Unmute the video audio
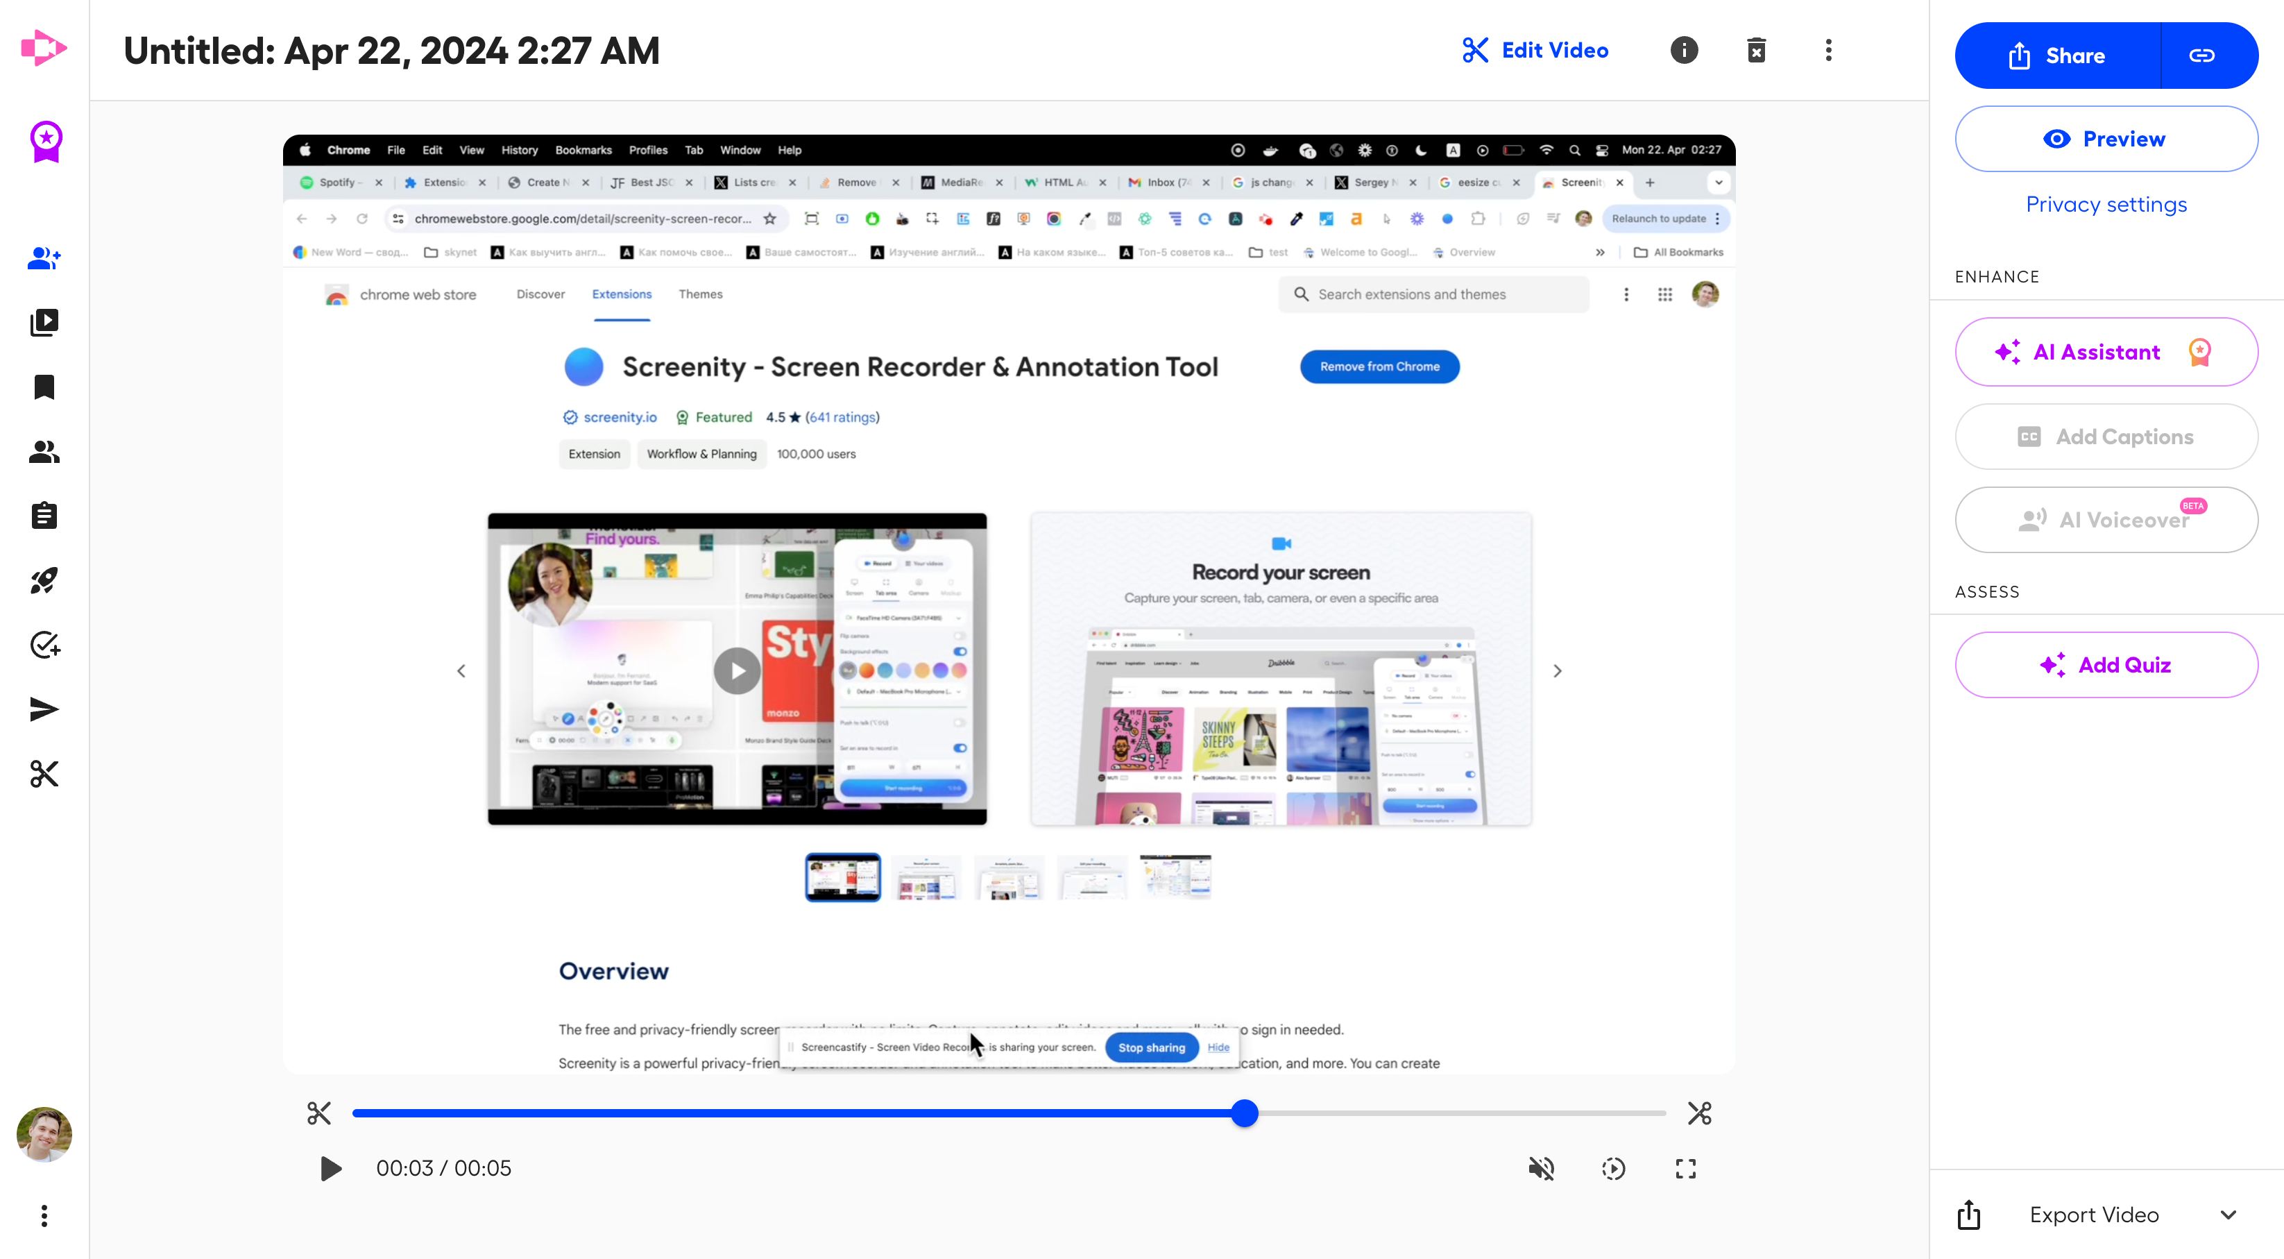Image resolution: width=2284 pixels, height=1259 pixels. click(x=1541, y=1169)
